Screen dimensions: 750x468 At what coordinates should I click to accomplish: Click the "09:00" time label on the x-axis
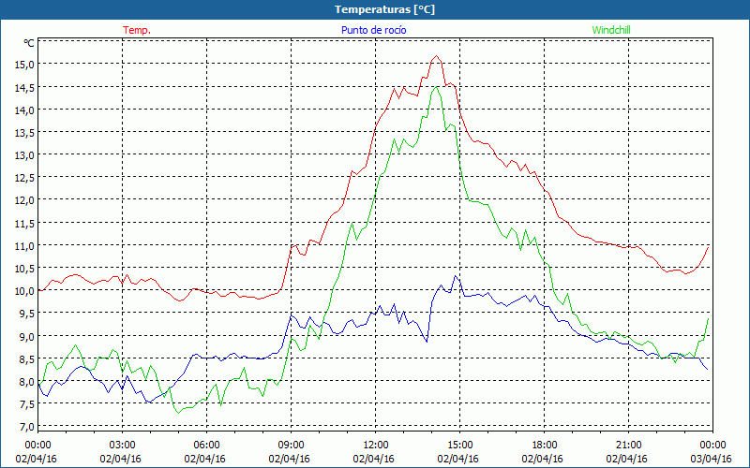(291, 446)
